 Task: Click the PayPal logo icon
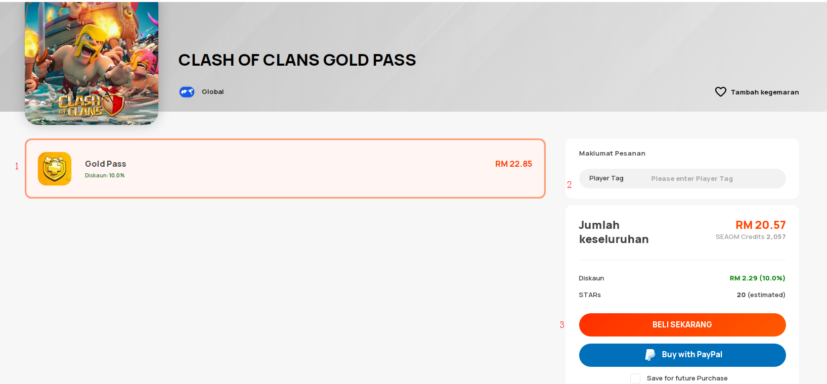tap(650, 355)
